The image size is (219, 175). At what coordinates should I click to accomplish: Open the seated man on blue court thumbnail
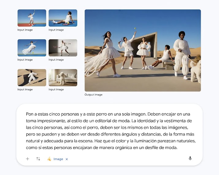pos(63,18)
